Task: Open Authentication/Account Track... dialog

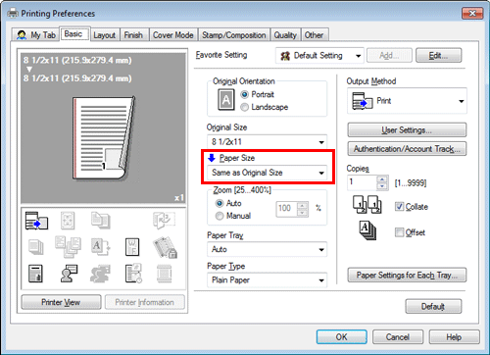Action: [407, 149]
